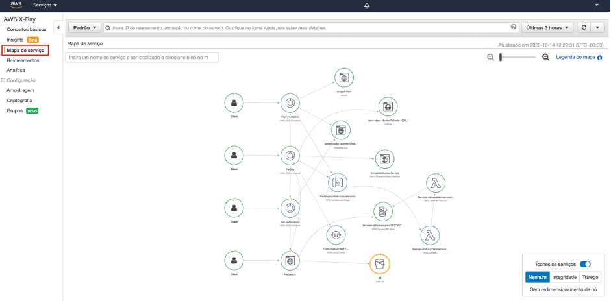Click the 'Sem redimensionamento de nó' text
Screen dimensions: 611x301
[563, 290]
